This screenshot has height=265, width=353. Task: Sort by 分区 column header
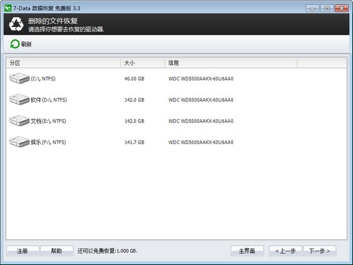click(64, 63)
